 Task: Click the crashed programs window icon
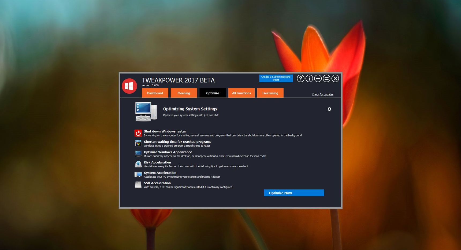(138, 143)
